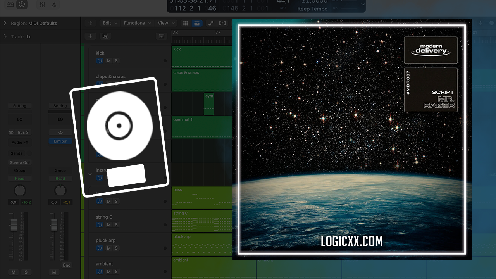This screenshot has width=496, height=279.
Task: Click the add new track plus button
Action: click(x=90, y=36)
